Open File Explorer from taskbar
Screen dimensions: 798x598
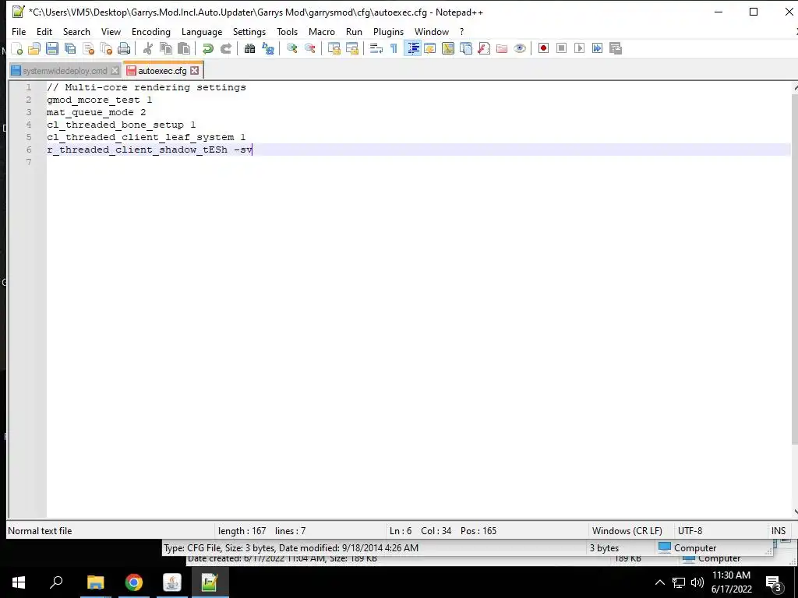(x=95, y=582)
